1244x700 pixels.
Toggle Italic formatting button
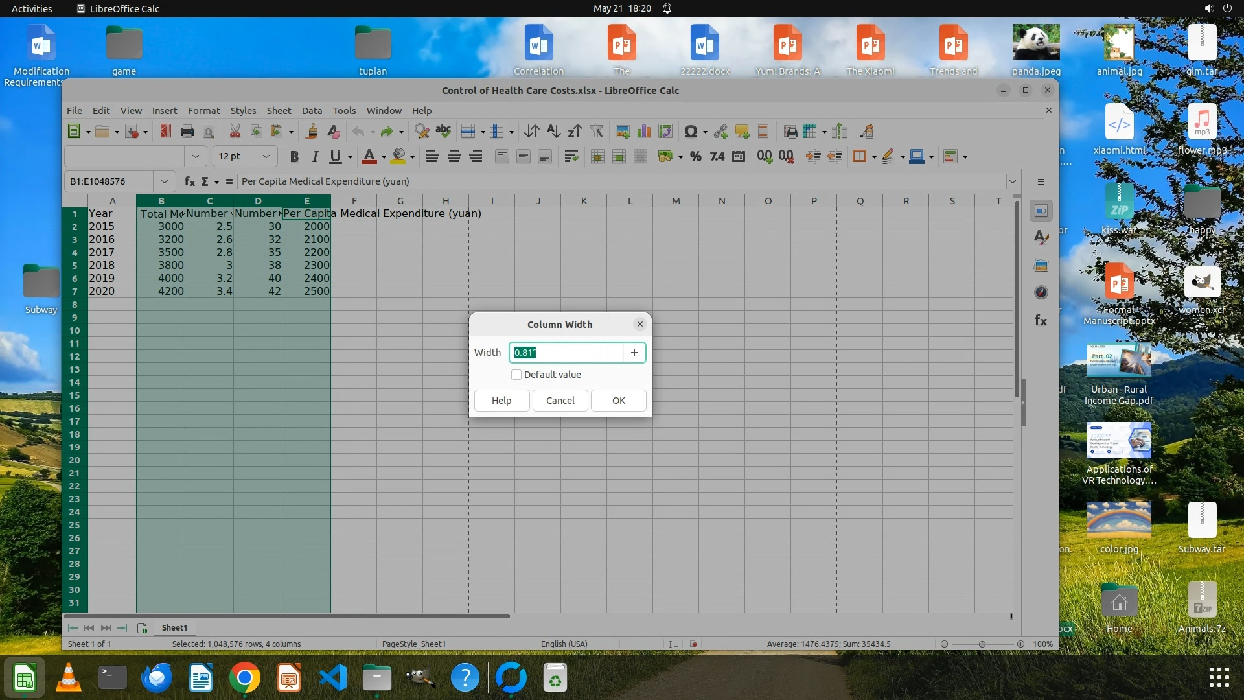315,156
